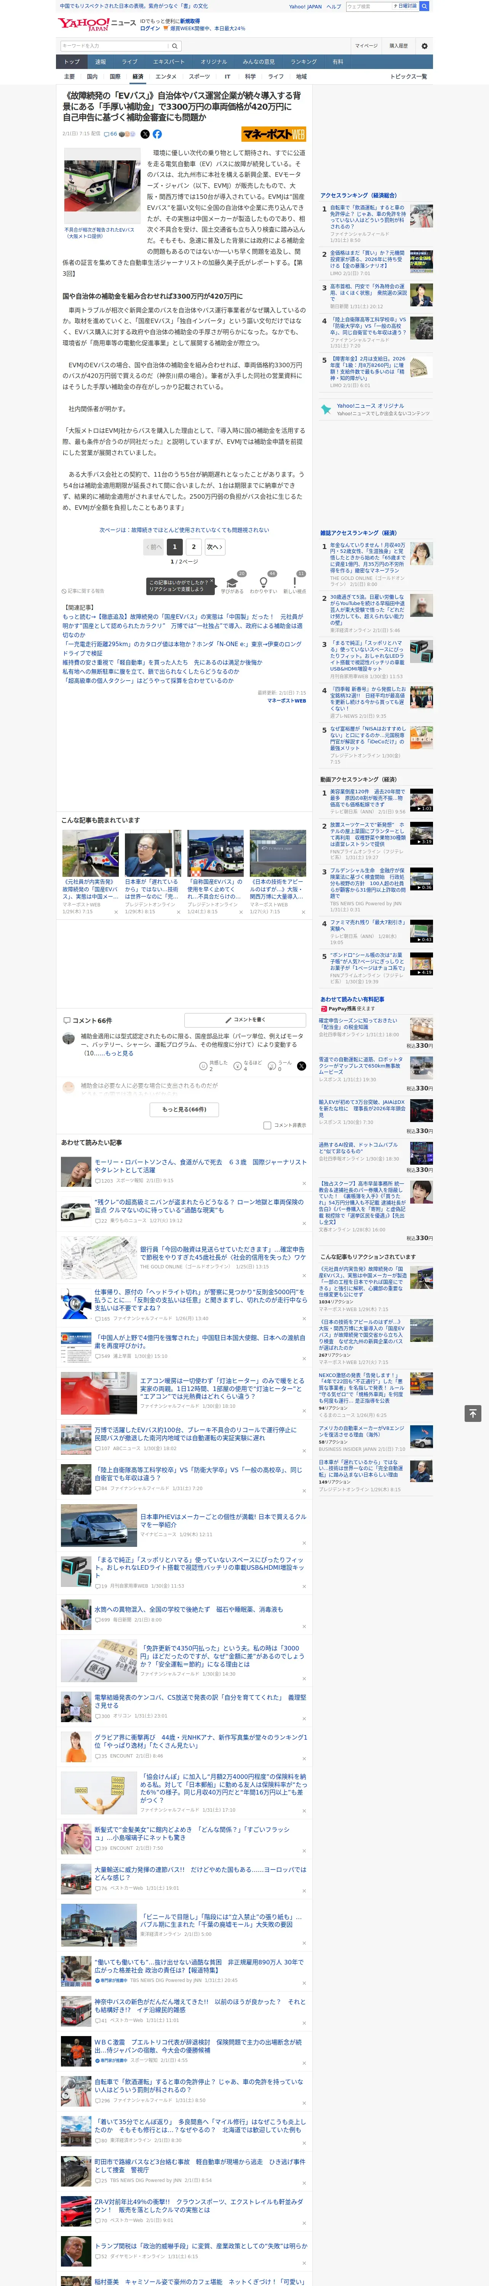Open the 主要 category tab
The image size is (489, 2286).
(x=69, y=76)
